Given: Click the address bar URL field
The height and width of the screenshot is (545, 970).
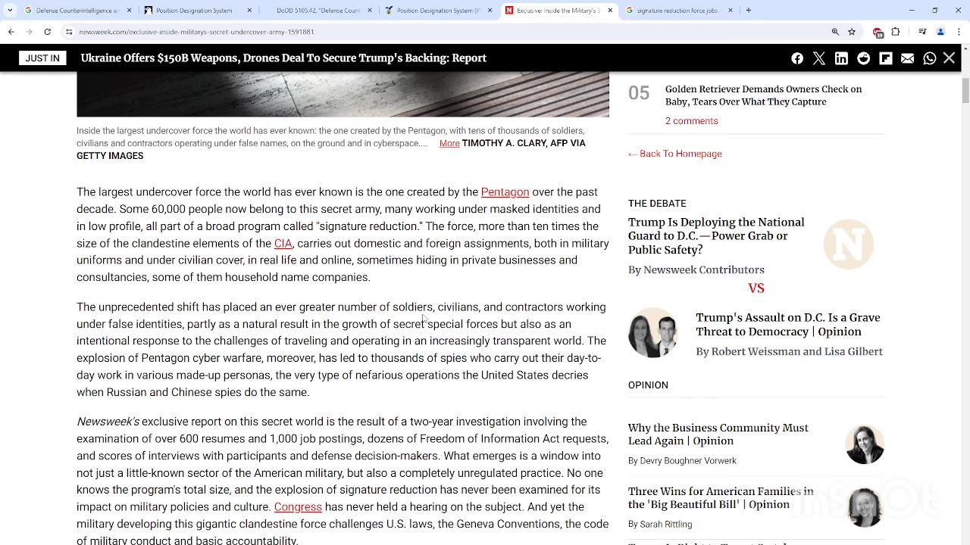Looking at the screenshot, I should [447, 32].
